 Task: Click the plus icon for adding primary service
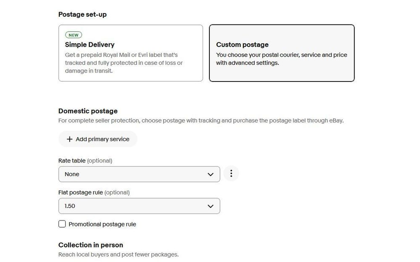pyautogui.click(x=70, y=139)
